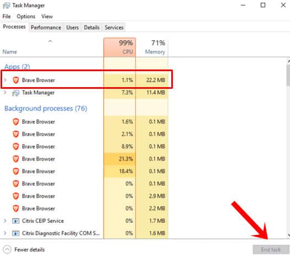
Task: Sort processes by the Memory column header
Action: pos(152,47)
